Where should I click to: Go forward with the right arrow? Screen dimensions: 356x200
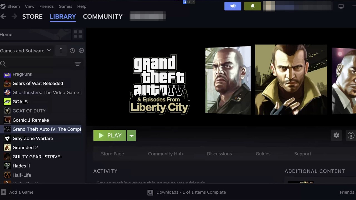point(14,16)
